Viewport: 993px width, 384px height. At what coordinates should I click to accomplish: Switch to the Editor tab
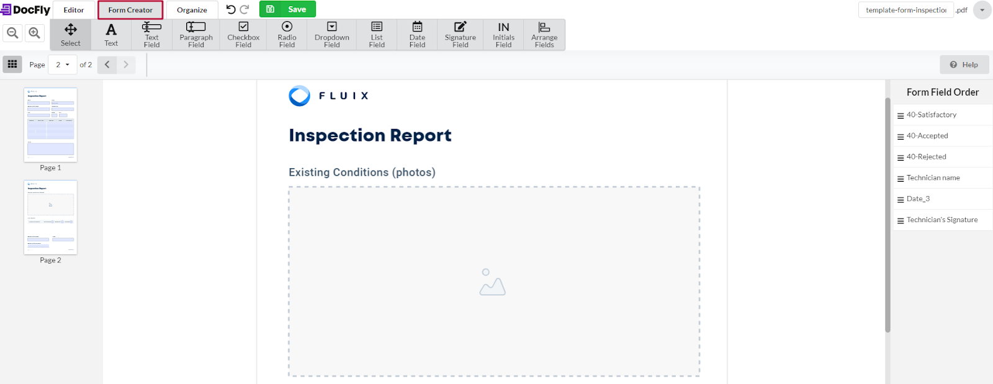tap(74, 10)
